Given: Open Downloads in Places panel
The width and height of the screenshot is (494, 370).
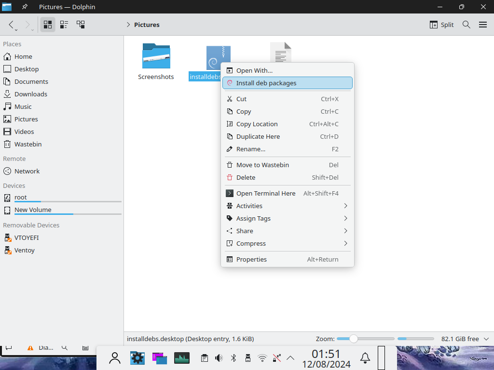Looking at the screenshot, I should click(62, 94).
